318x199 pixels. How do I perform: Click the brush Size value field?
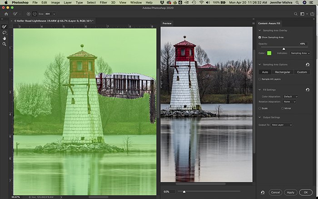tap(48, 14)
